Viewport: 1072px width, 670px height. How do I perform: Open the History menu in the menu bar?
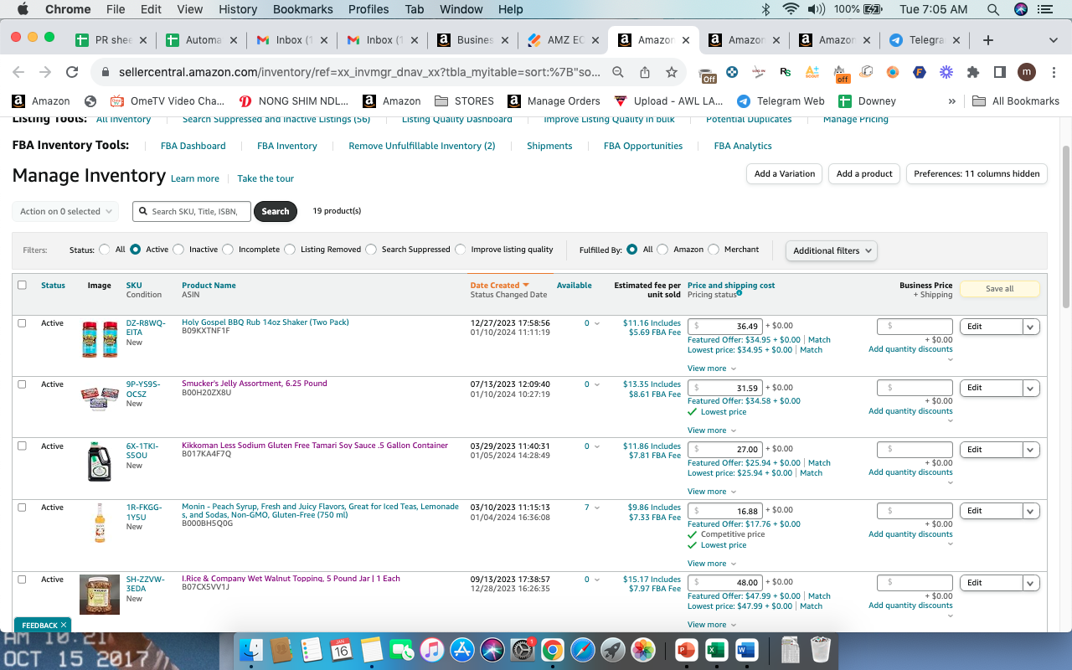tap(238, 9)
